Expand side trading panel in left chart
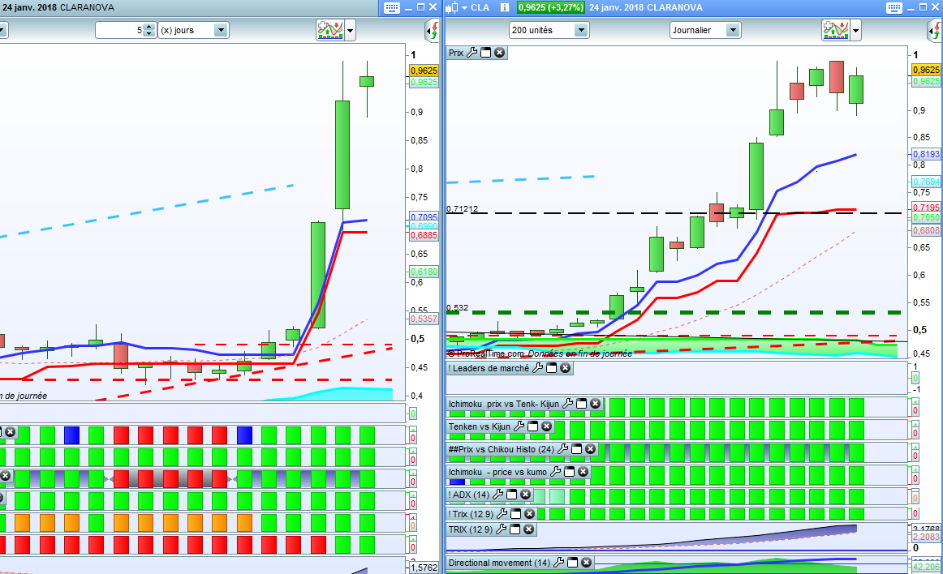 432,30
